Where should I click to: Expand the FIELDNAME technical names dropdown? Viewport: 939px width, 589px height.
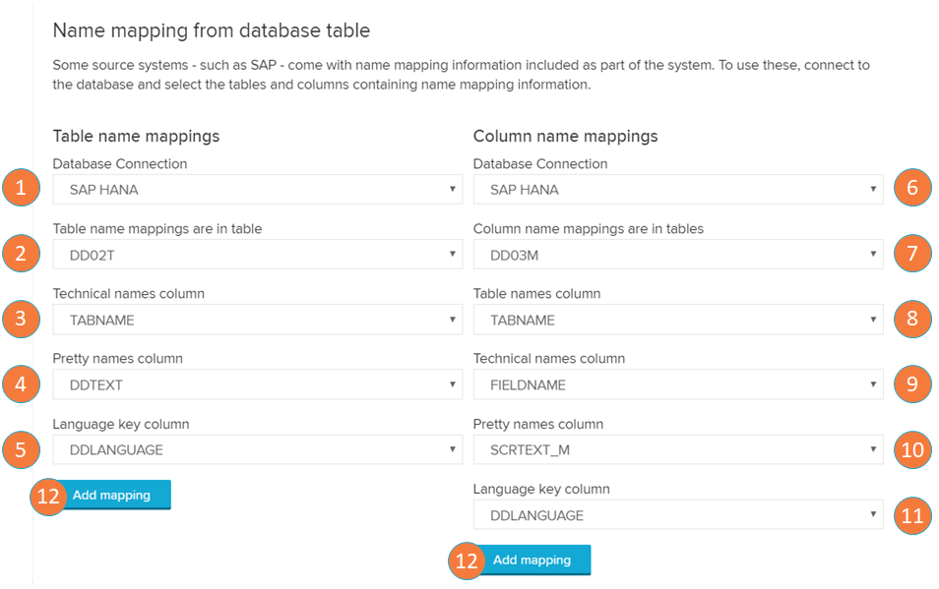pos(677,384)
